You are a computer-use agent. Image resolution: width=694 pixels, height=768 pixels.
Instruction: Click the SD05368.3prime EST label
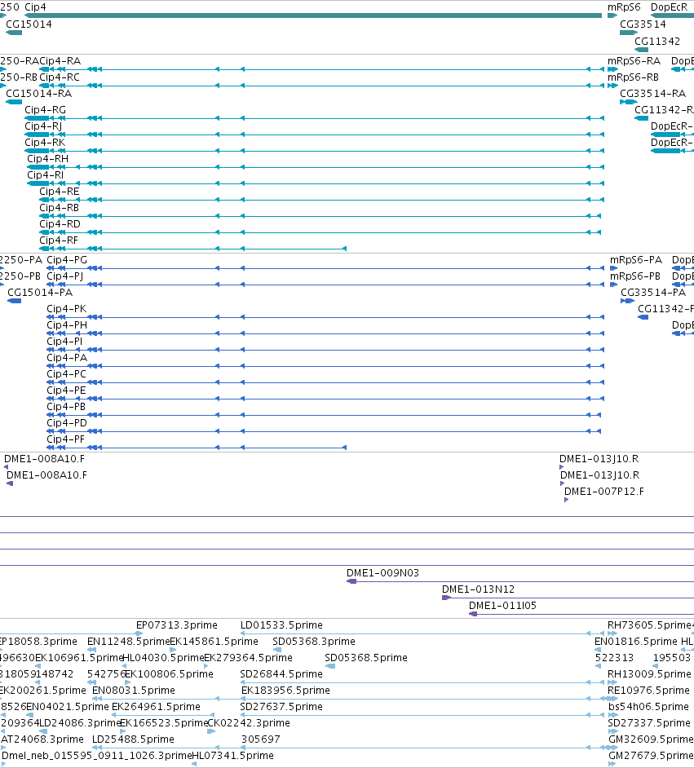click(x=314, y=641)
